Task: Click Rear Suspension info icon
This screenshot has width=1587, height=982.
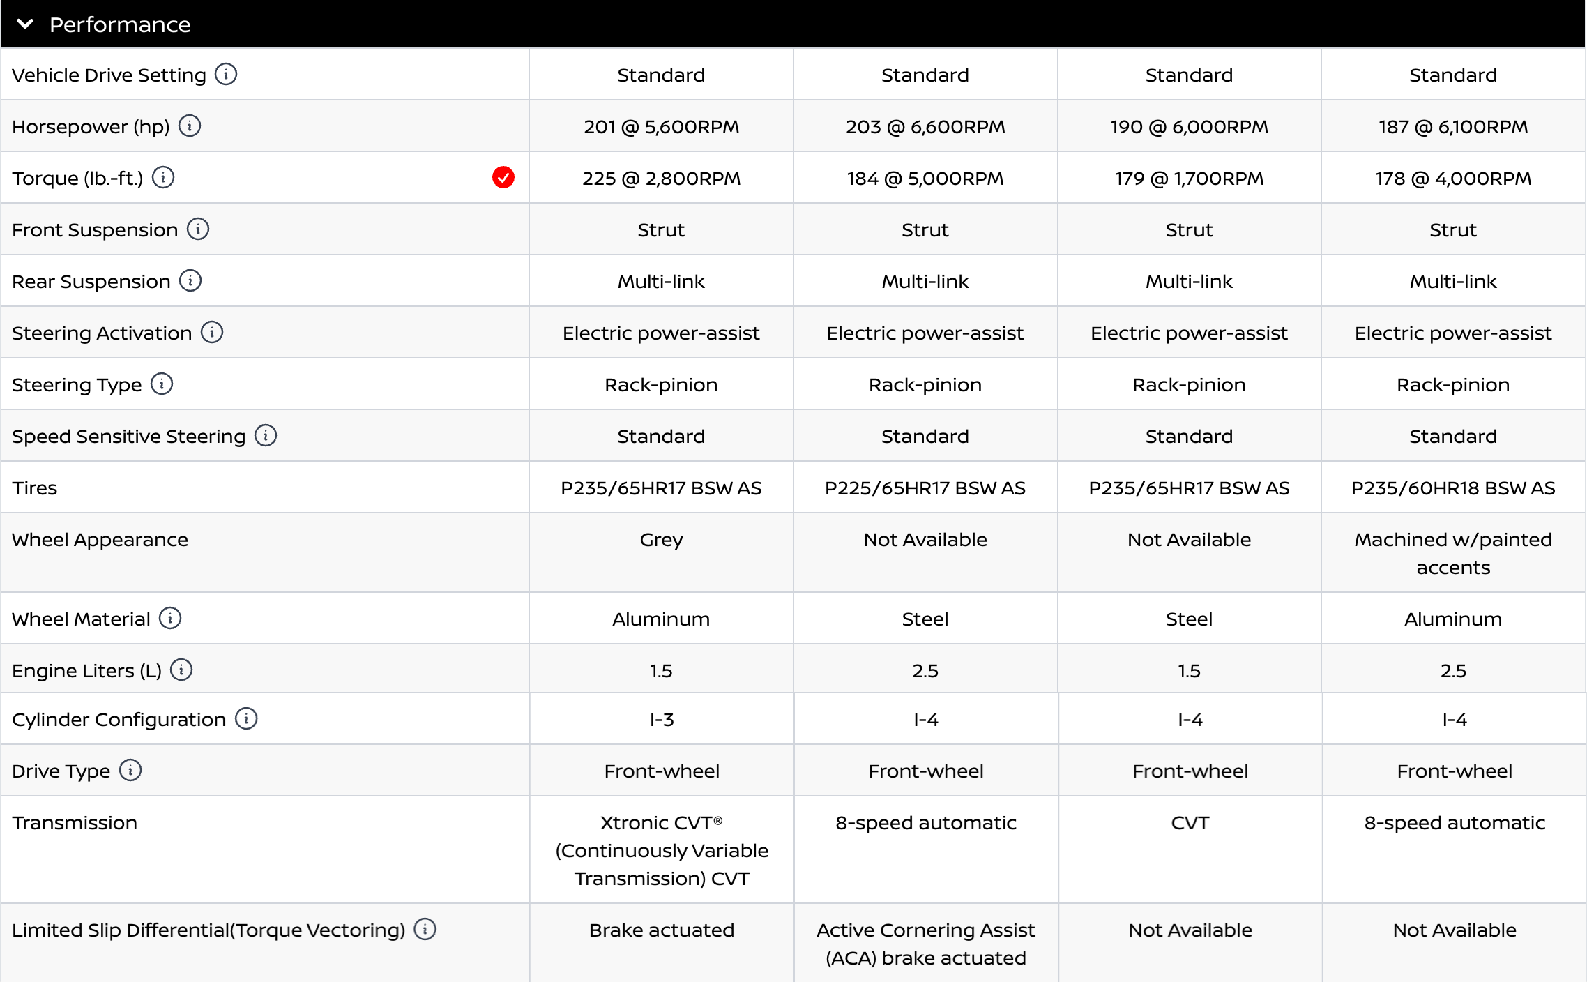Action: pyautogui.click(x=190, y=280)
